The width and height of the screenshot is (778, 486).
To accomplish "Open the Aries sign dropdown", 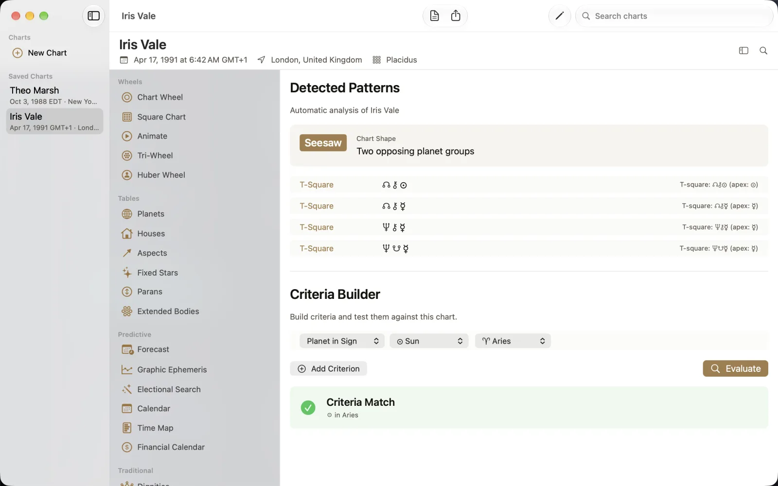I will click(x=513, y=341).
